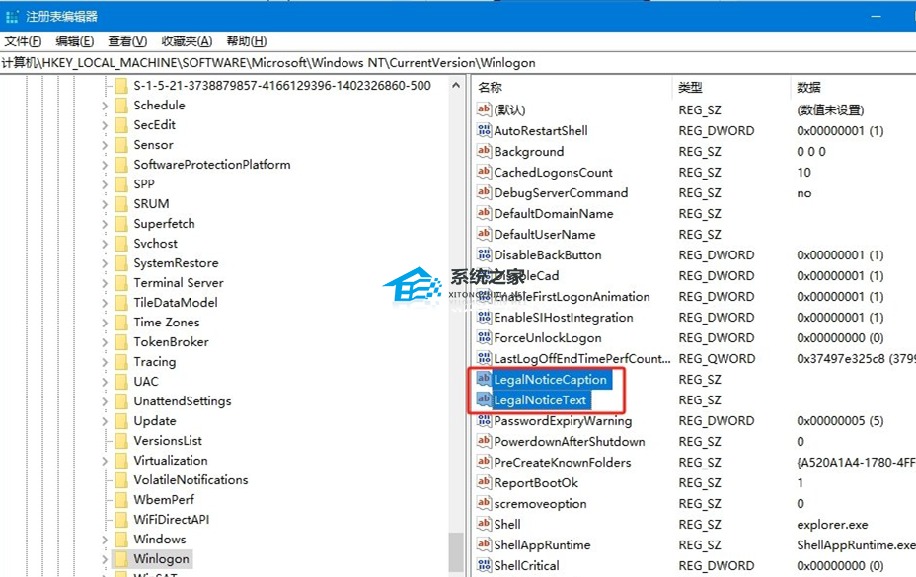
Task: Open the 文件(F) menu
Action: click(23, 41)
